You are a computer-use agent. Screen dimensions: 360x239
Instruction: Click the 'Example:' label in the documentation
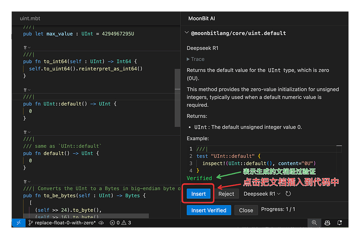(x=198, y=139)
